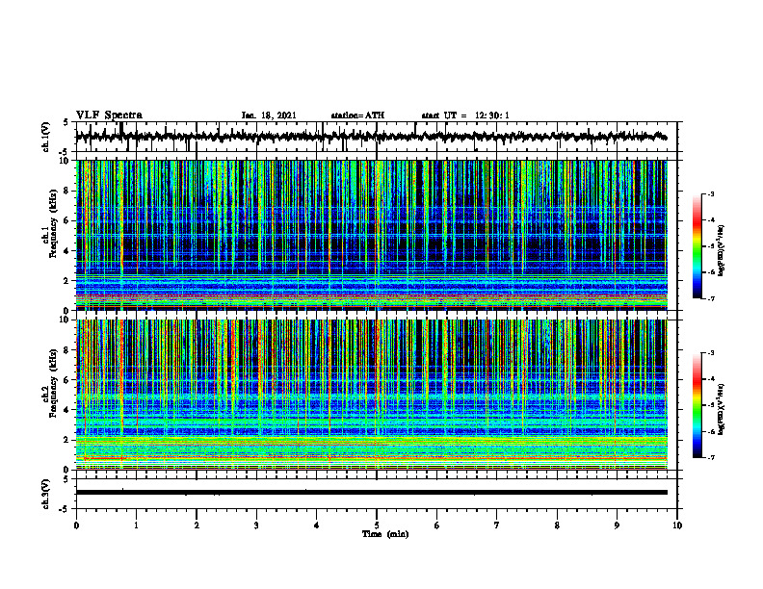Click the flat ch.3 voltage trace
763x589 pixels.
(x=372, y=493)
